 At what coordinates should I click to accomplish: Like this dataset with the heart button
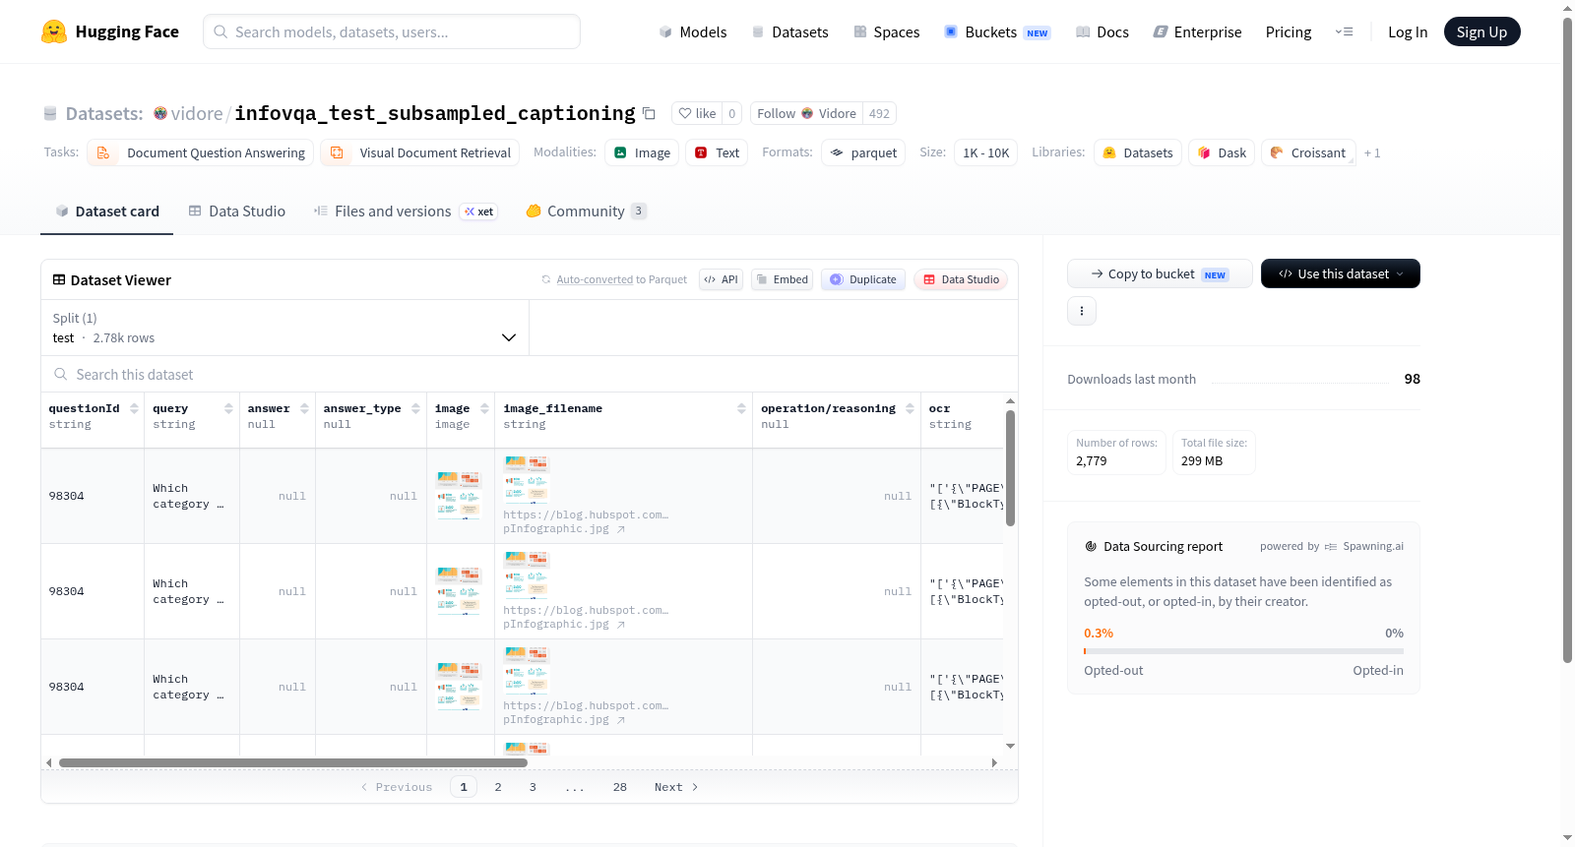(x=697, y=113)
